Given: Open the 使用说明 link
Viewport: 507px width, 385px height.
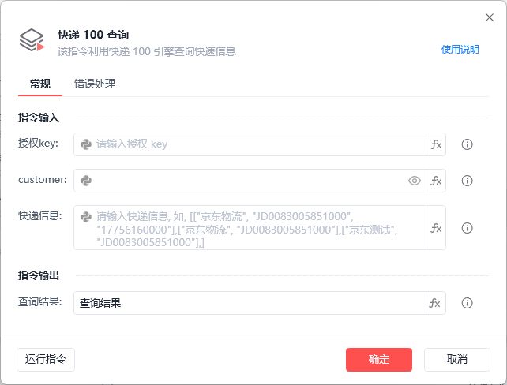Looking at the screenshot, I should pos(460,50).
